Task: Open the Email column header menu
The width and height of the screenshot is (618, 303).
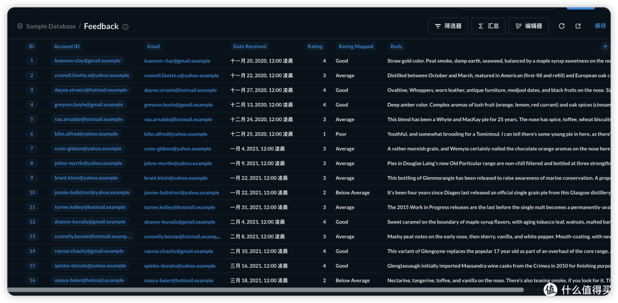Action: [153, 46]
